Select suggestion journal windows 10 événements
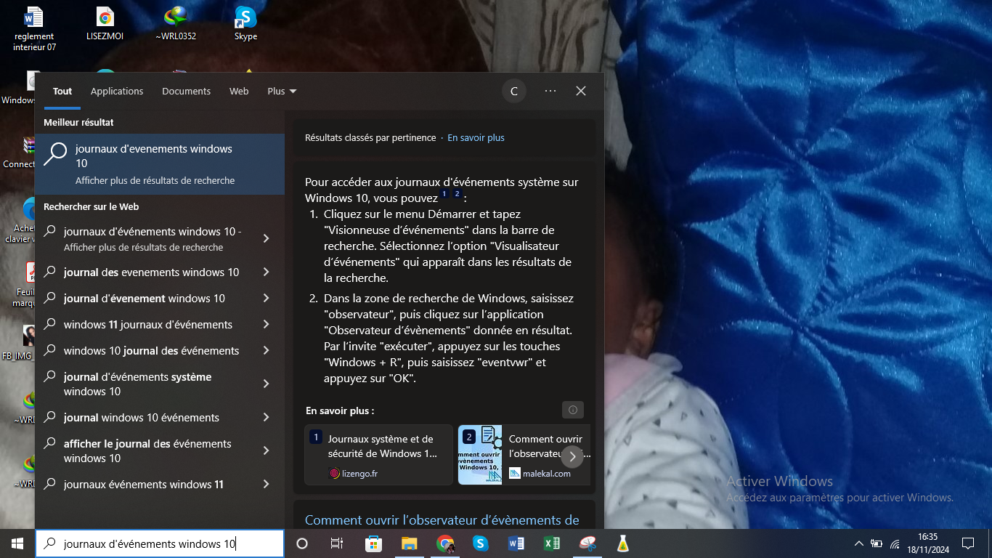This screenshot has width=992, height=558. coord(142,417)
